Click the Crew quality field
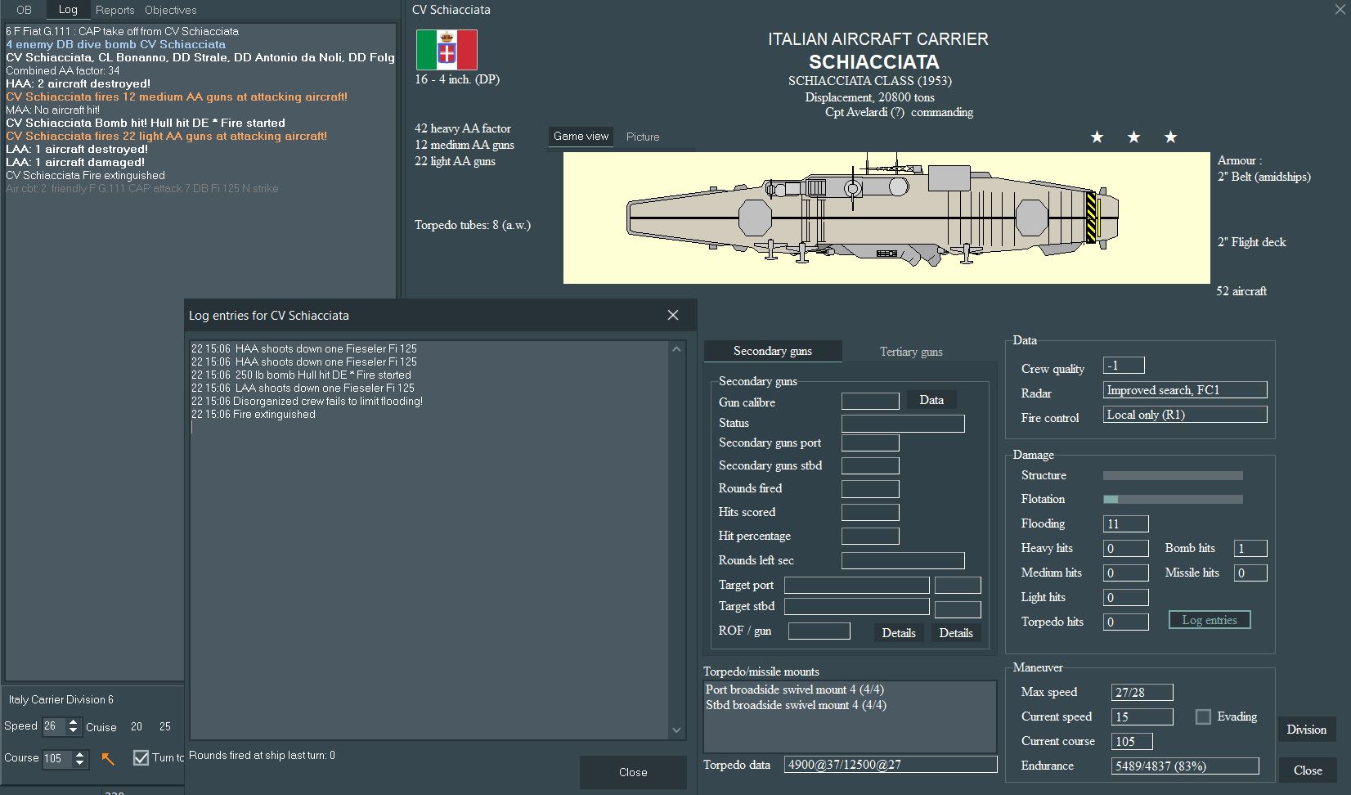Image resolution: width=1351 pixels, height=795 pixels. tap(1124, 366)
